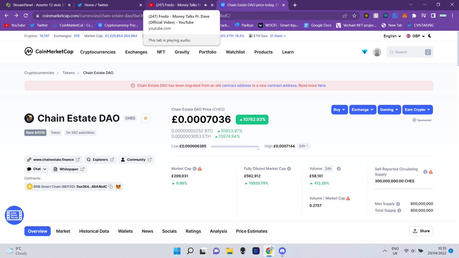Viewport: 459px width, 258px height.
Task: Click the circulating supply info icon
Action: pos(425,172)
